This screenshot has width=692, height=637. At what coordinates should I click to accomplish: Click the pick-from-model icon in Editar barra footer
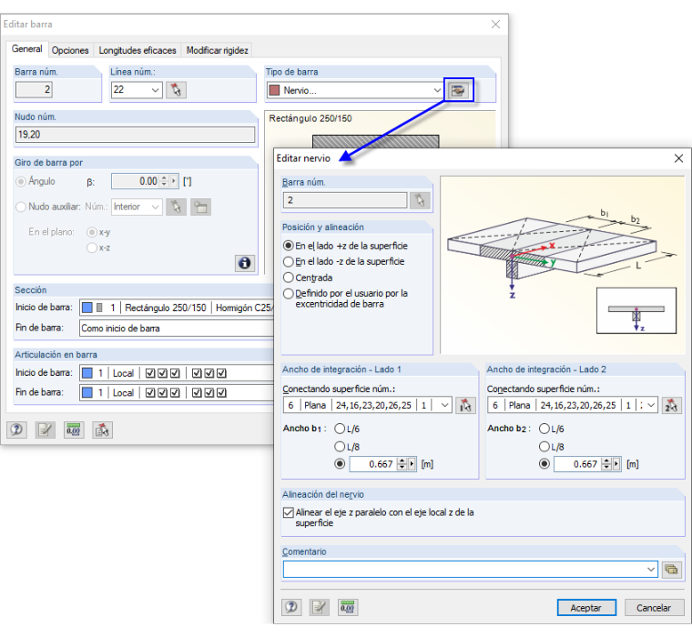(102, 430)
